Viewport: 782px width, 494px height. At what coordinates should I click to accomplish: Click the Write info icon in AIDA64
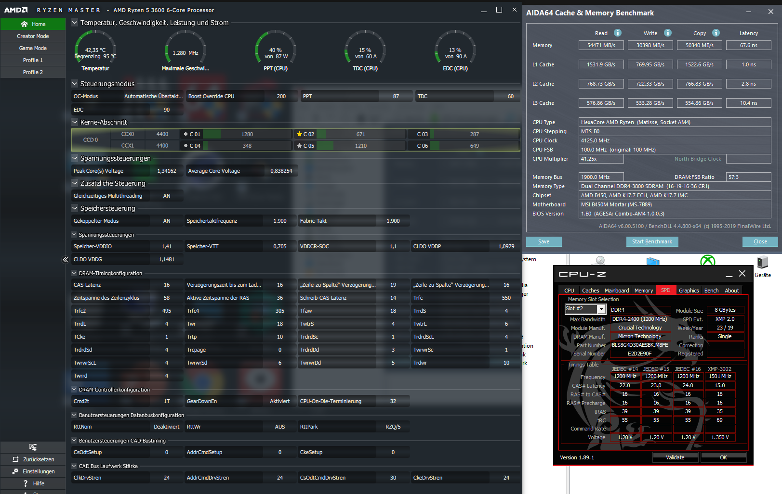coord(668,33)
